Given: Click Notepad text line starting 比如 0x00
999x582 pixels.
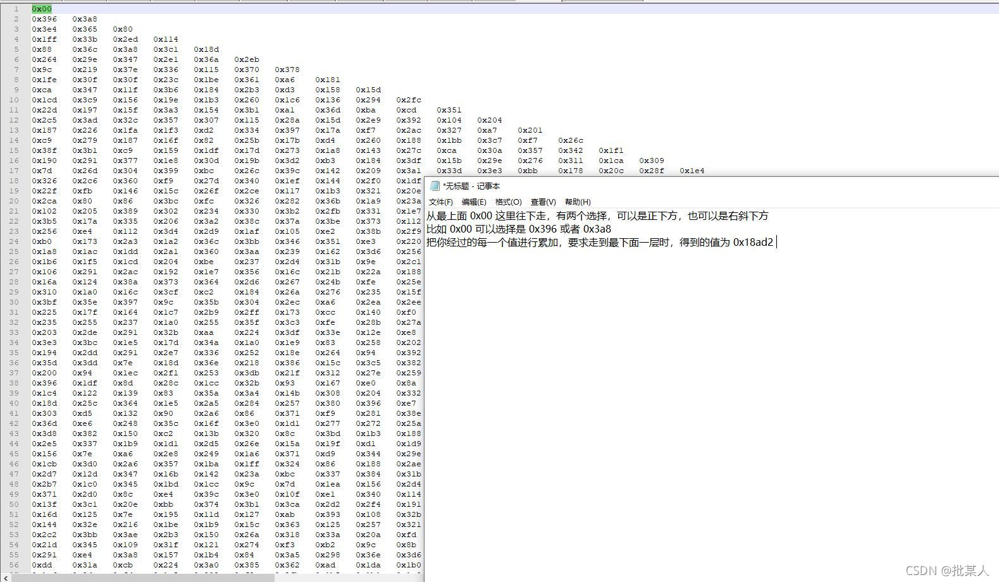Looking at the screenshot, I should coord(519,229).
